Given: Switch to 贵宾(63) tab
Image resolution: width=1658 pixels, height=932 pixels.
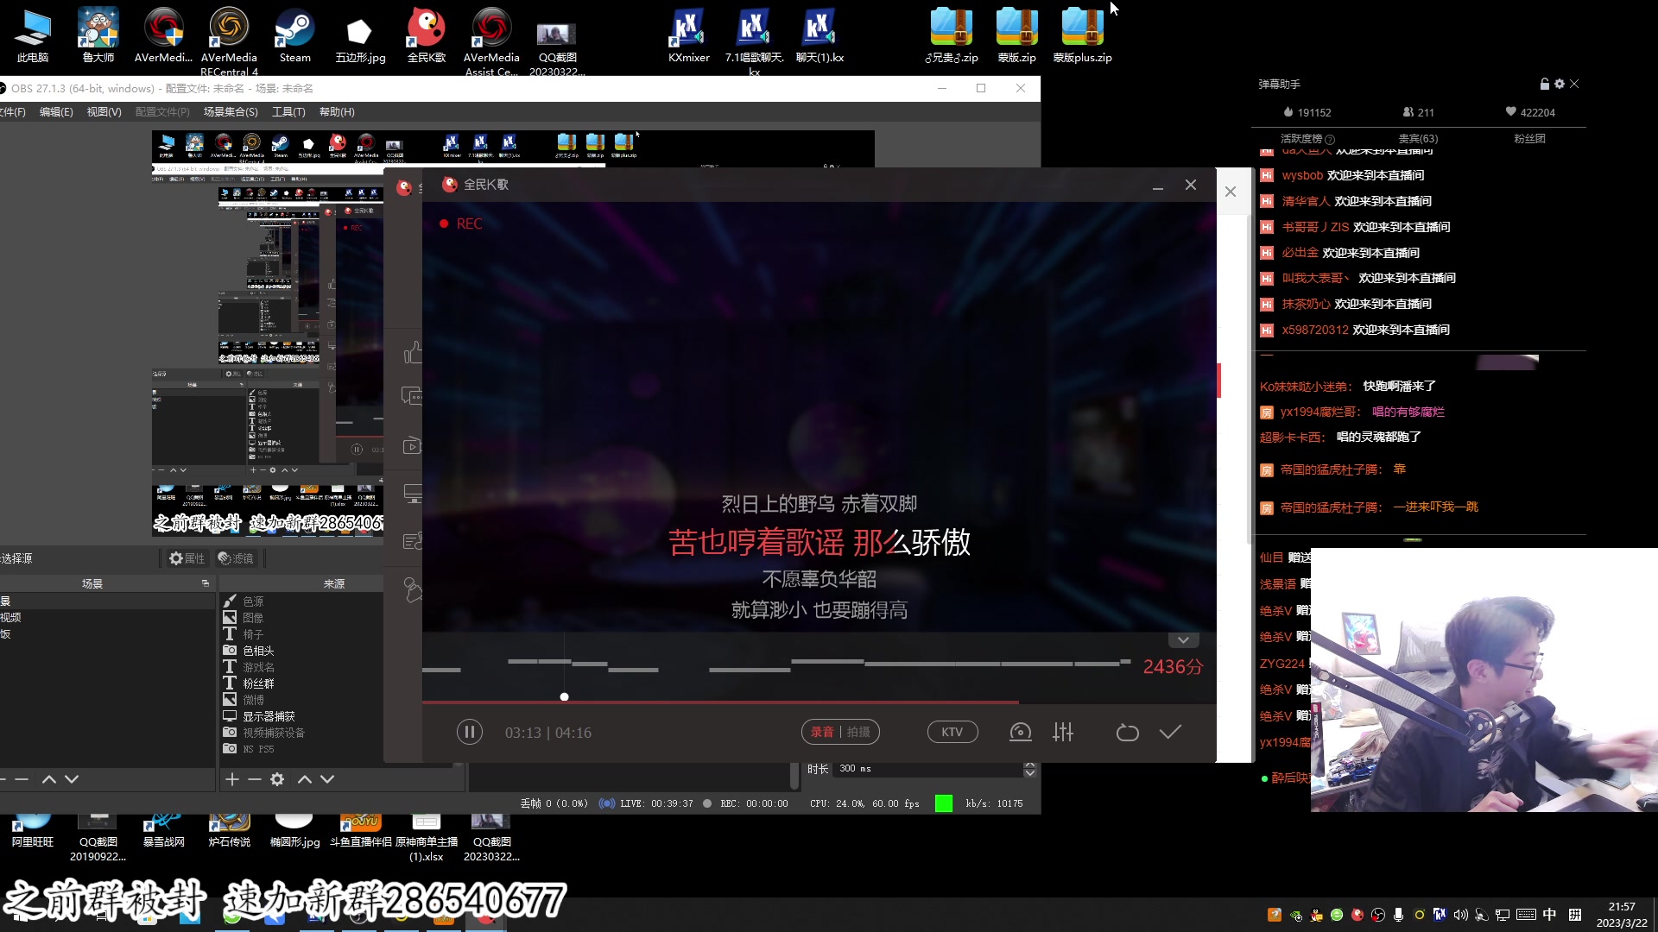Looking at the screenshot, I should (1418, 138).
